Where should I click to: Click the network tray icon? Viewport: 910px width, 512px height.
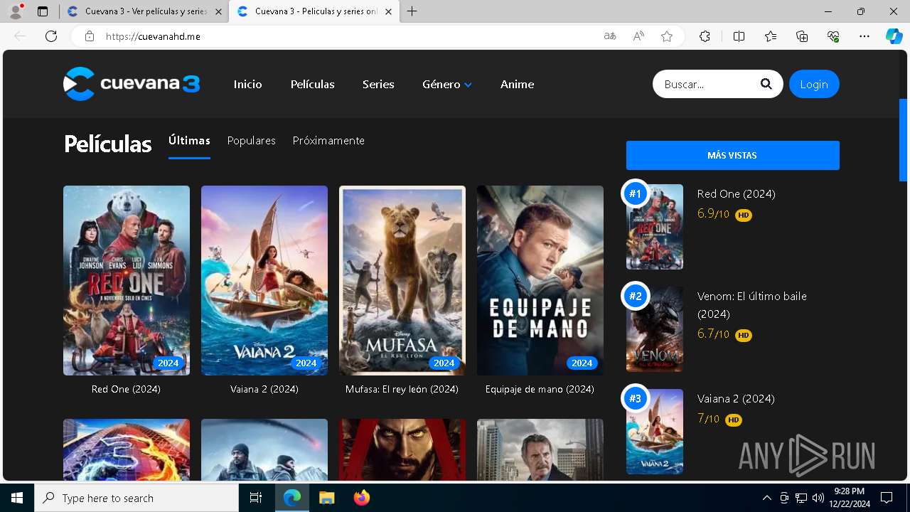coord(801,498)
